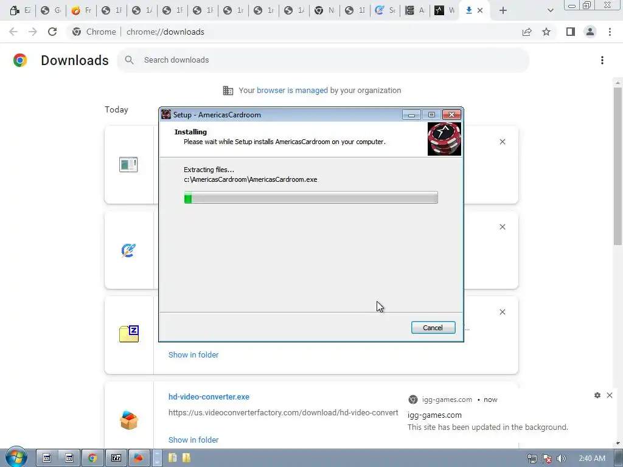Click the installer extraction progress bar
This screenshot has height=467, width=623.
click(311, 198)
